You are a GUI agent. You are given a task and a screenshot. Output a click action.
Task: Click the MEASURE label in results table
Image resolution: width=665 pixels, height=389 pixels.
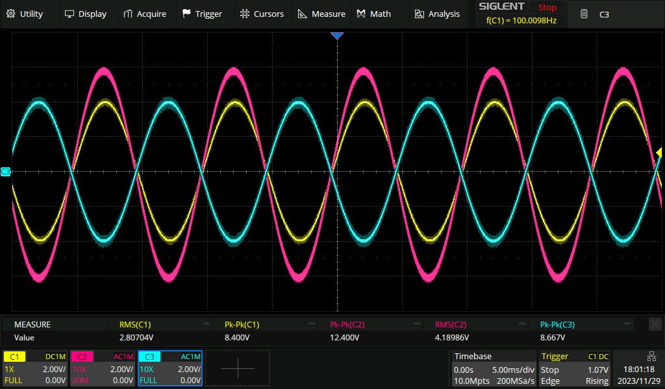click(32, 325)
